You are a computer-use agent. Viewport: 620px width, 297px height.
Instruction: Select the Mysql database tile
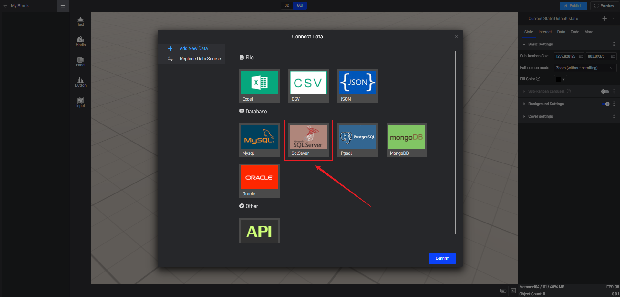click(x=259, y=140)
